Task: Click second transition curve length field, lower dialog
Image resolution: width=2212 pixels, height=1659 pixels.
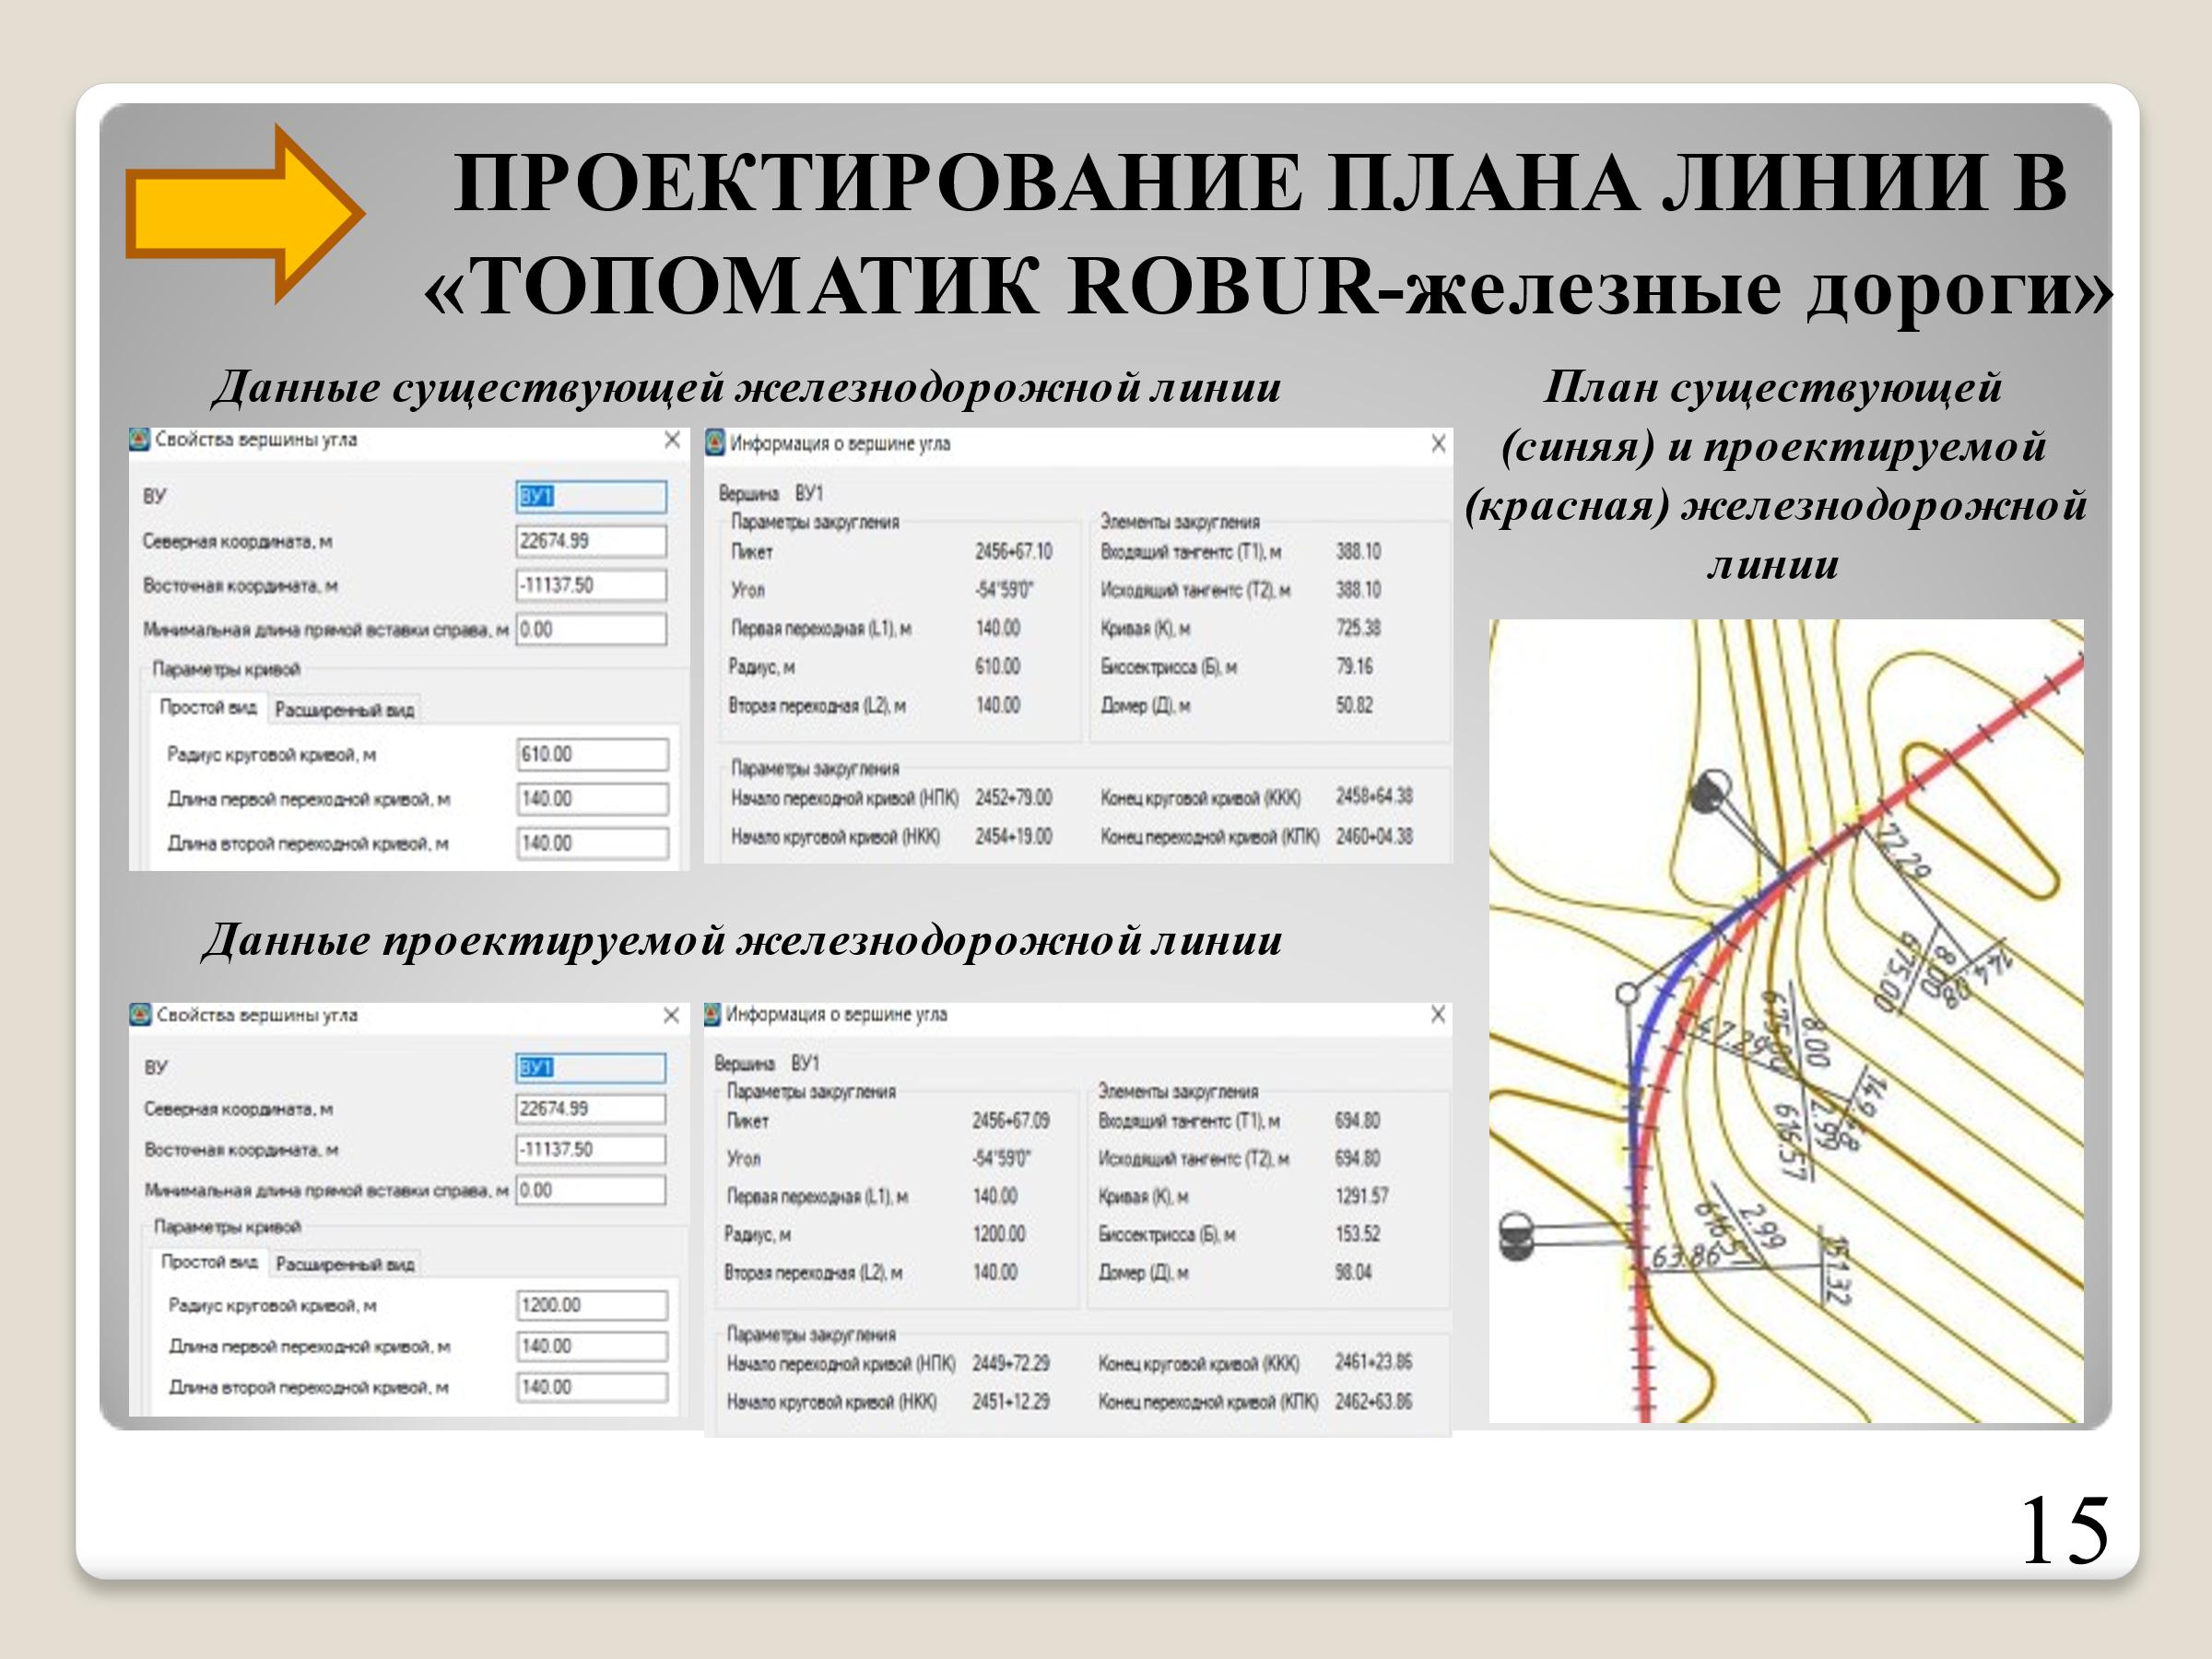Action: coord(592,1387)
